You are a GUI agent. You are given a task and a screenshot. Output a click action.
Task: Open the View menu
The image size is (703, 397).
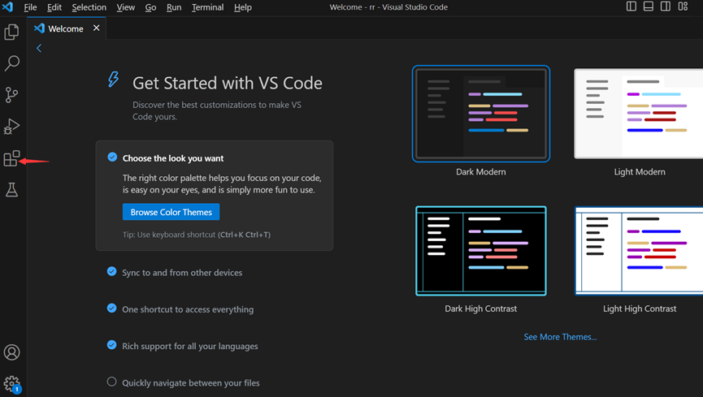click(125, 7)
